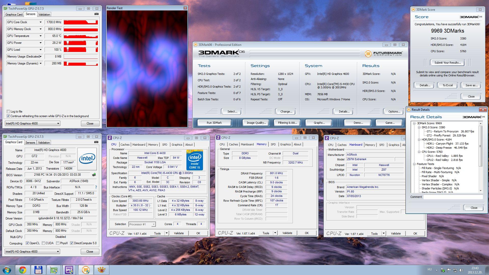Open Tools dropdown arrow in CPU-Z Memory window
489x275 pixels.
tap(275, 233)
